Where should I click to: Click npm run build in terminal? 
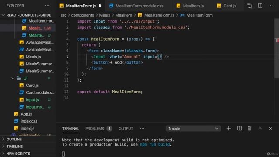coord(155,144)
